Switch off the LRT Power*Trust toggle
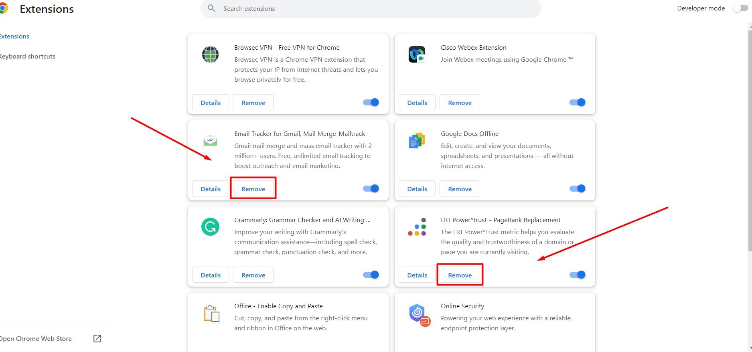Viewport: 752px width, 352px height. [x=578, y=275]
